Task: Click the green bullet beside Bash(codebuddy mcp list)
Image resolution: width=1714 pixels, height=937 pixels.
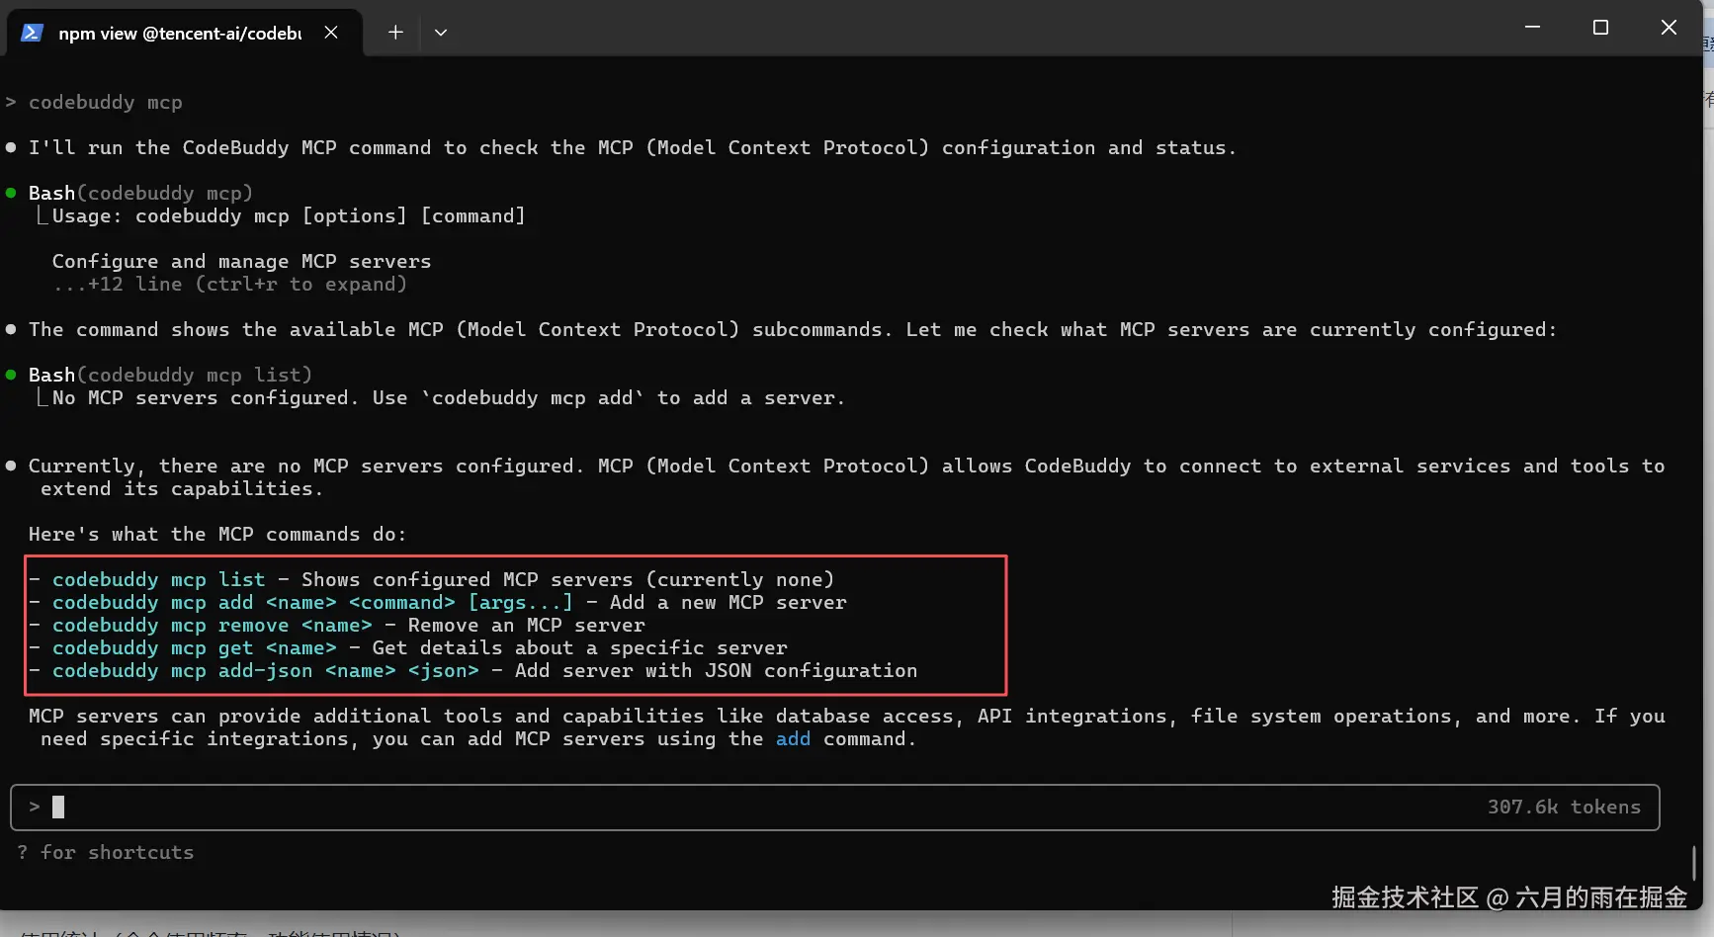Action: coord(11,375)
